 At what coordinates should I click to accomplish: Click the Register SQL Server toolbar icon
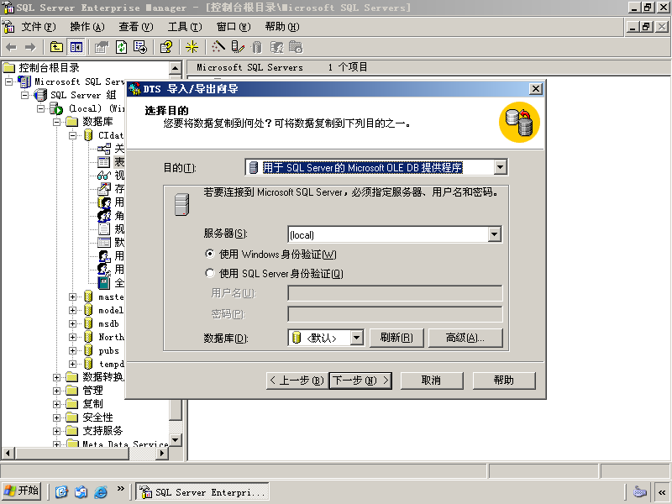point(238,47)
